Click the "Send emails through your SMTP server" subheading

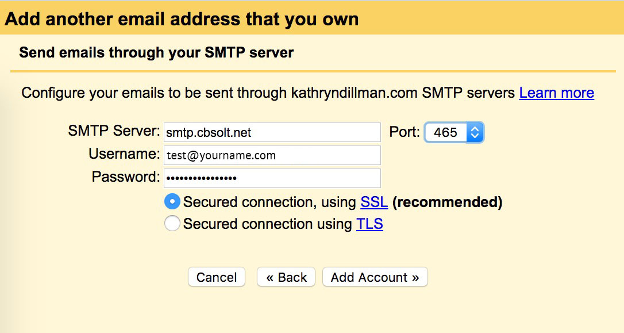(156, 53)
